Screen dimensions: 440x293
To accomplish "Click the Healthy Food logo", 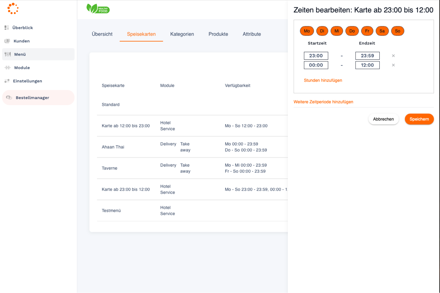I will coord(98,9).
